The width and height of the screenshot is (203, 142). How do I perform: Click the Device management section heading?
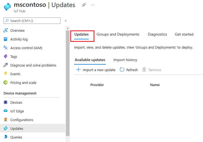20,93
